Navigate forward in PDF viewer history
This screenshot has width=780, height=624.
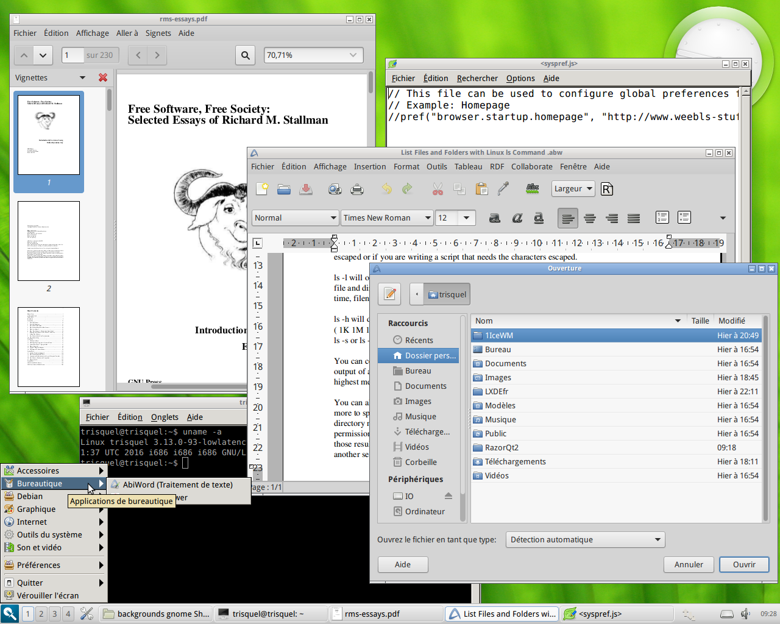tap(157, 55)
